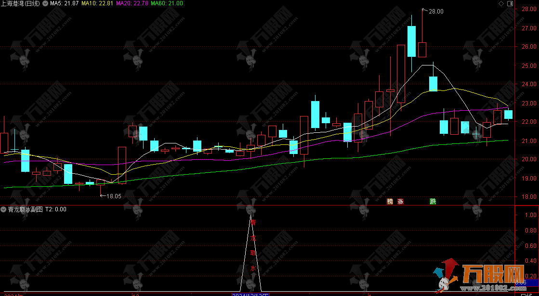Click the diamond icon at chart top-right
The image size is (539, 296).
click(501, 3)
